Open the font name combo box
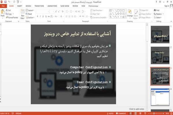173x115 pixels. coord(43,12)
